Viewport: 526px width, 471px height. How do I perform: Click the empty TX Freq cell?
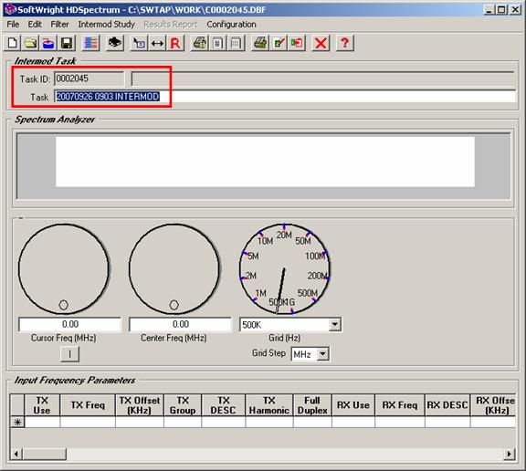click(x=88, y=422)
